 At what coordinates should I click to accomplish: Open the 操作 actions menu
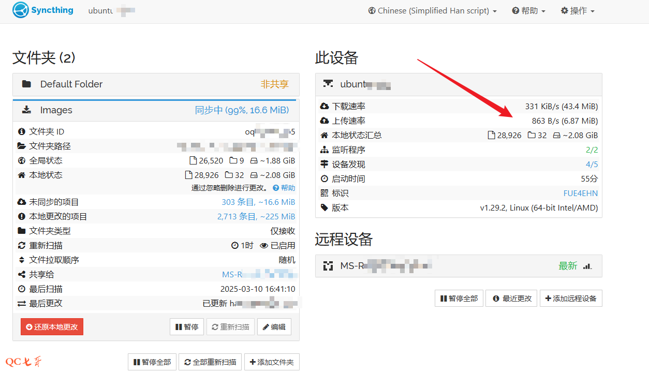coord(578,11)
